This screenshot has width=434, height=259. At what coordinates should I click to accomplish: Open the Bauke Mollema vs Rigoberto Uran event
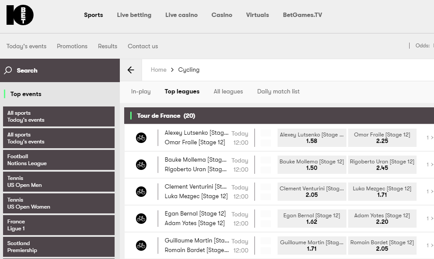(196, 165)
